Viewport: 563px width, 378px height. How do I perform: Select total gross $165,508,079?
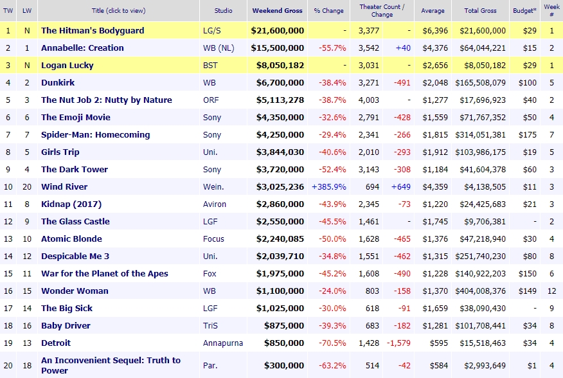pos(481,83)
